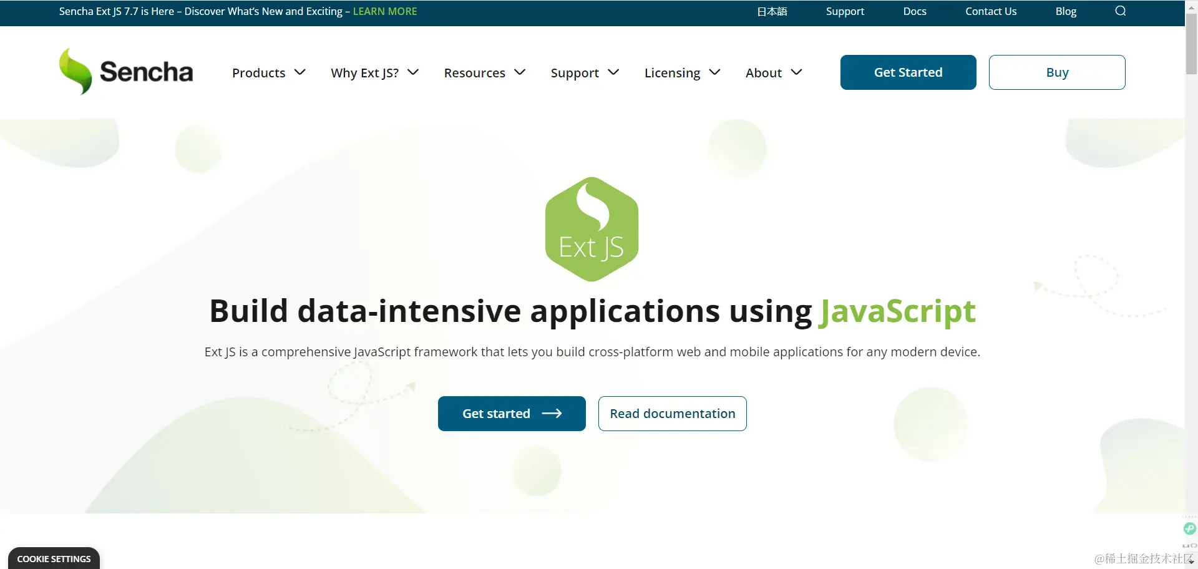
Task: Expand the Resources menu chevron
Action: [x=520, y=72]
